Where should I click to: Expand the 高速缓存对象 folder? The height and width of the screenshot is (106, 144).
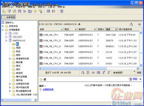tap(10, 58)
